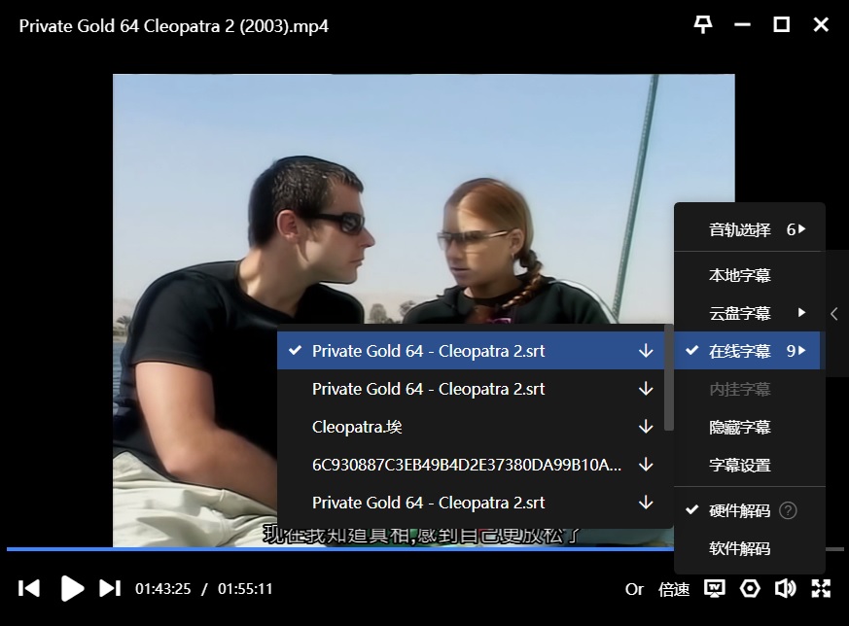849x626 pixels.
Task: Skip to the previous video
Action: [x=29, y=588]
